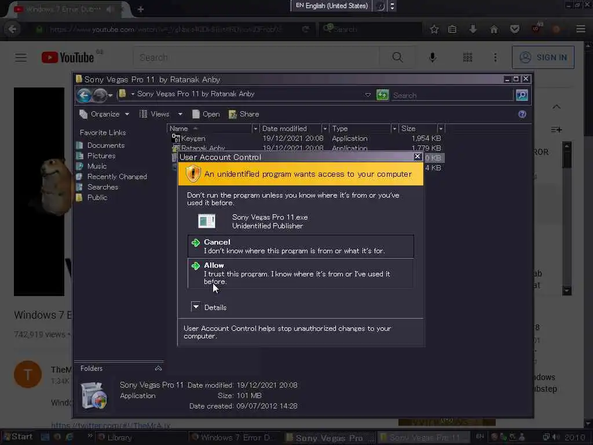Open recent pages dropdown beside the nav arrows
The height and width of the screenshot is (445, 593).
point(111,96)
